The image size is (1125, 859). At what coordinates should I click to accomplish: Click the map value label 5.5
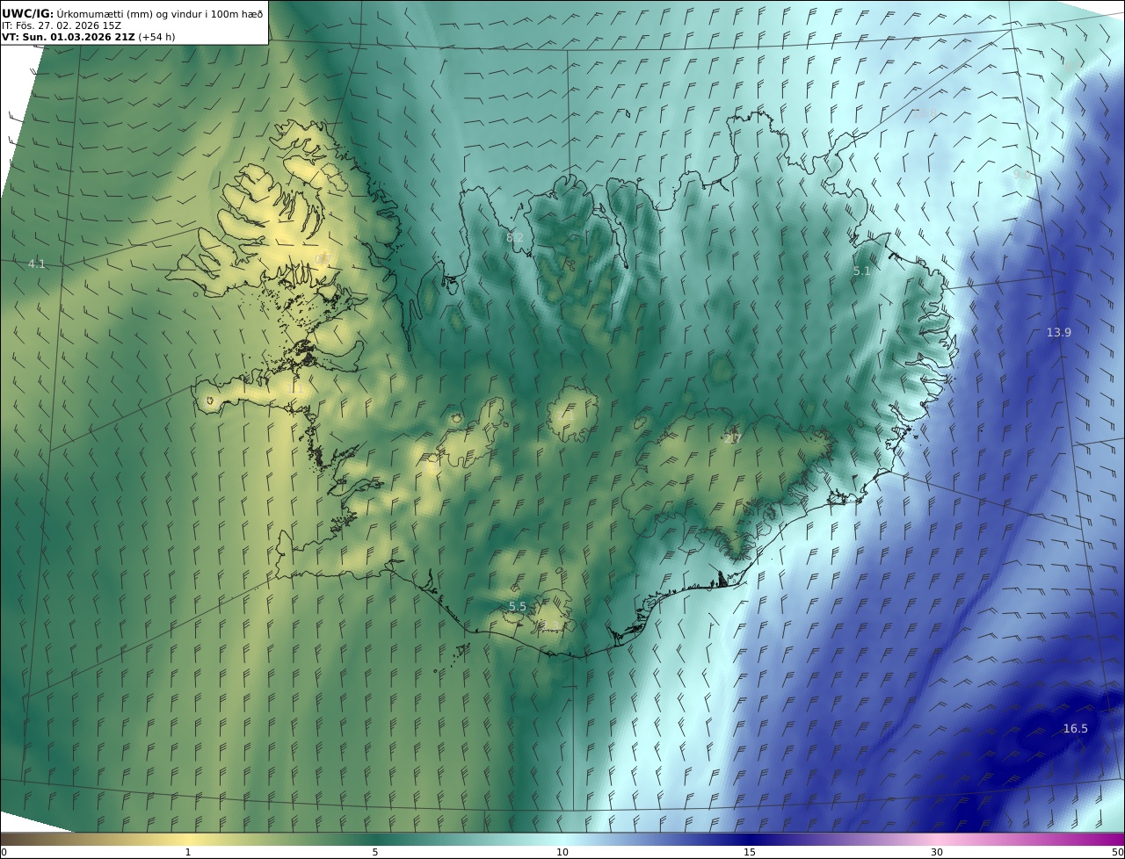tap(518, 607)
